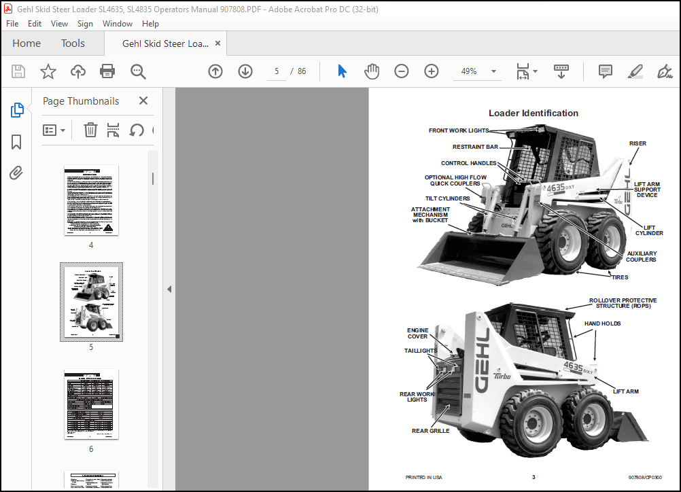Viewport: 681px width, 492px height.
Task: Select the page 4 thumbnail
Action: click(91, 200)
